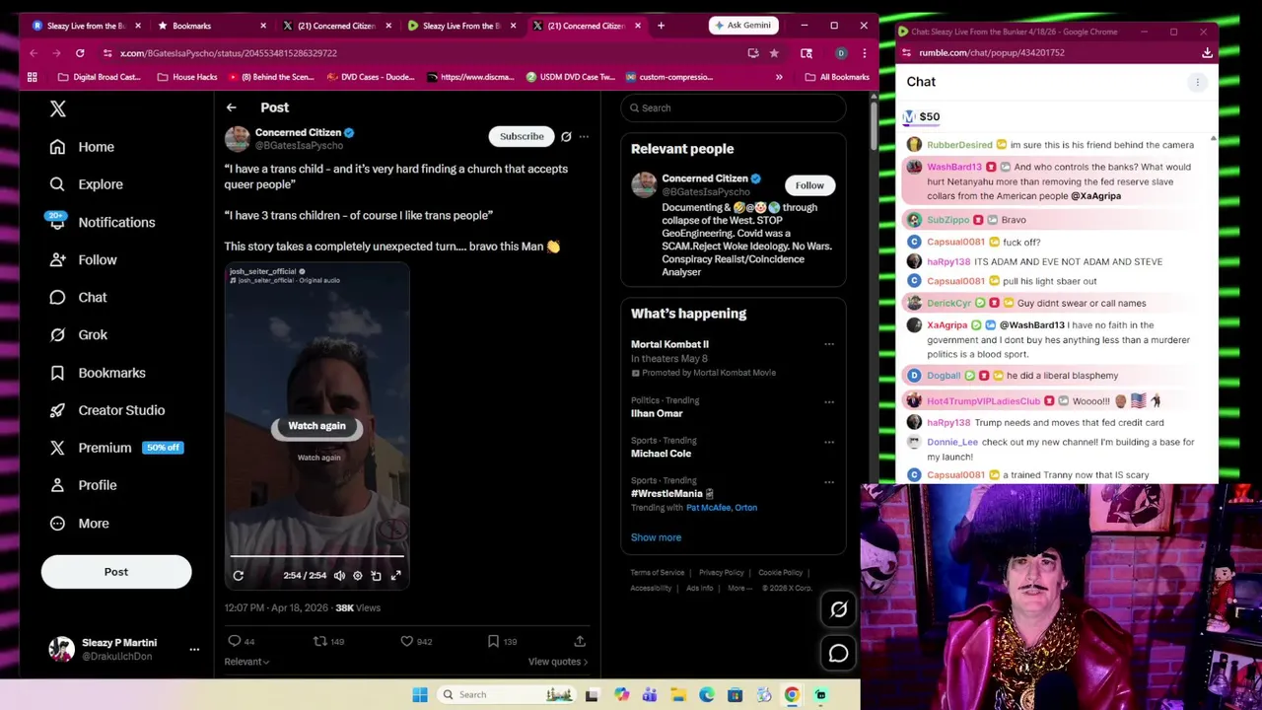
Task: Open the Grok sidebar item
Action: point(79,334)
